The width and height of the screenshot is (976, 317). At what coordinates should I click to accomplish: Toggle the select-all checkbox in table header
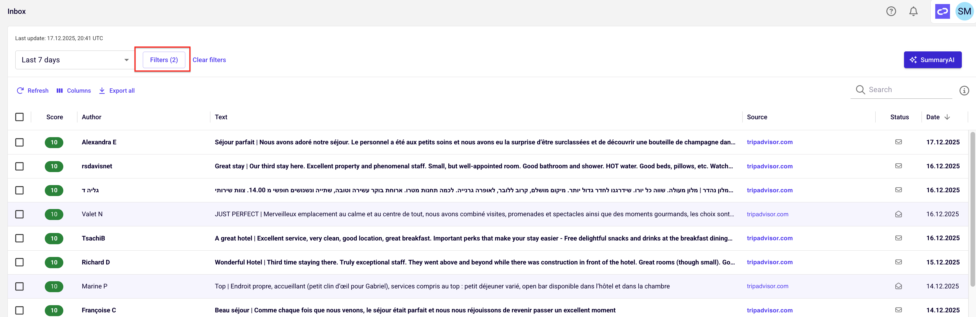(x=19, y=117)
